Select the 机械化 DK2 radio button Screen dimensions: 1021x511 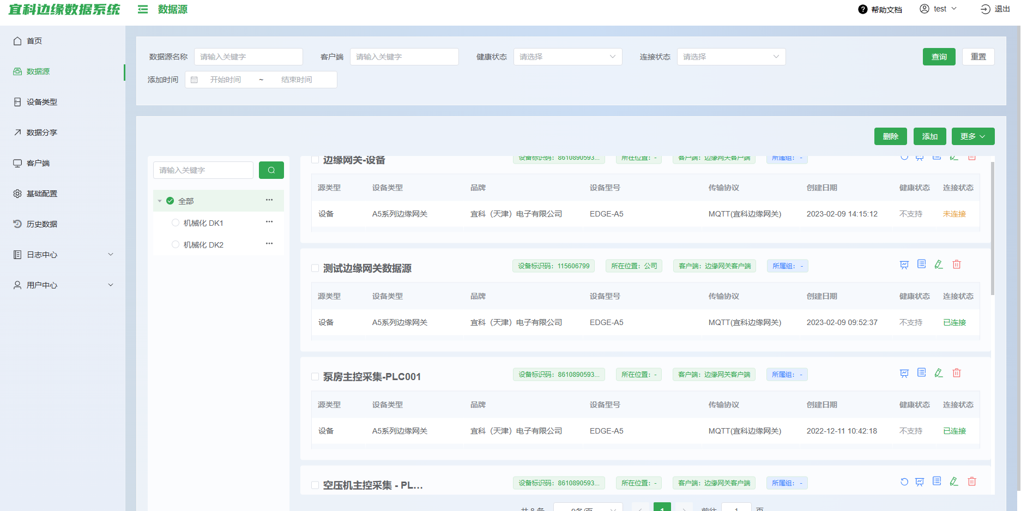pyautogui.click(x=176, y=245)
